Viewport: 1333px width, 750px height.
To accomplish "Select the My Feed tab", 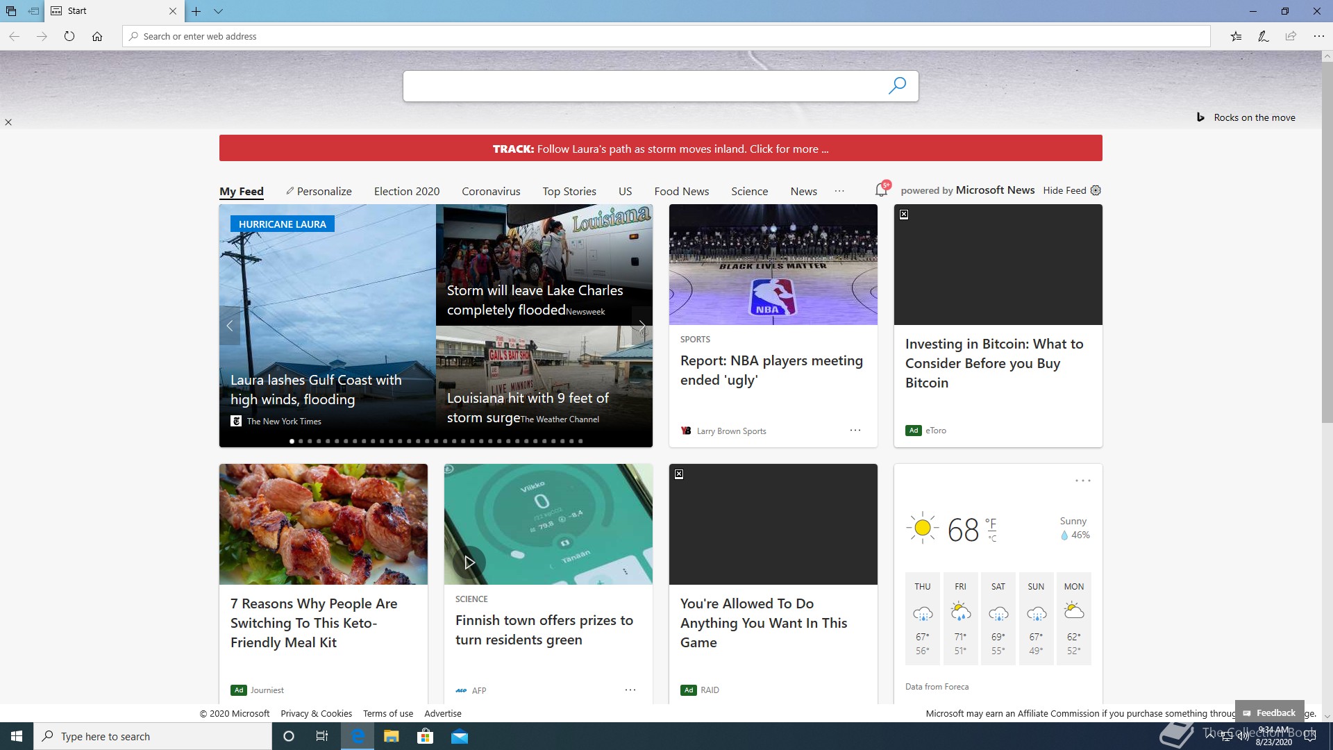I will point(242,191).
